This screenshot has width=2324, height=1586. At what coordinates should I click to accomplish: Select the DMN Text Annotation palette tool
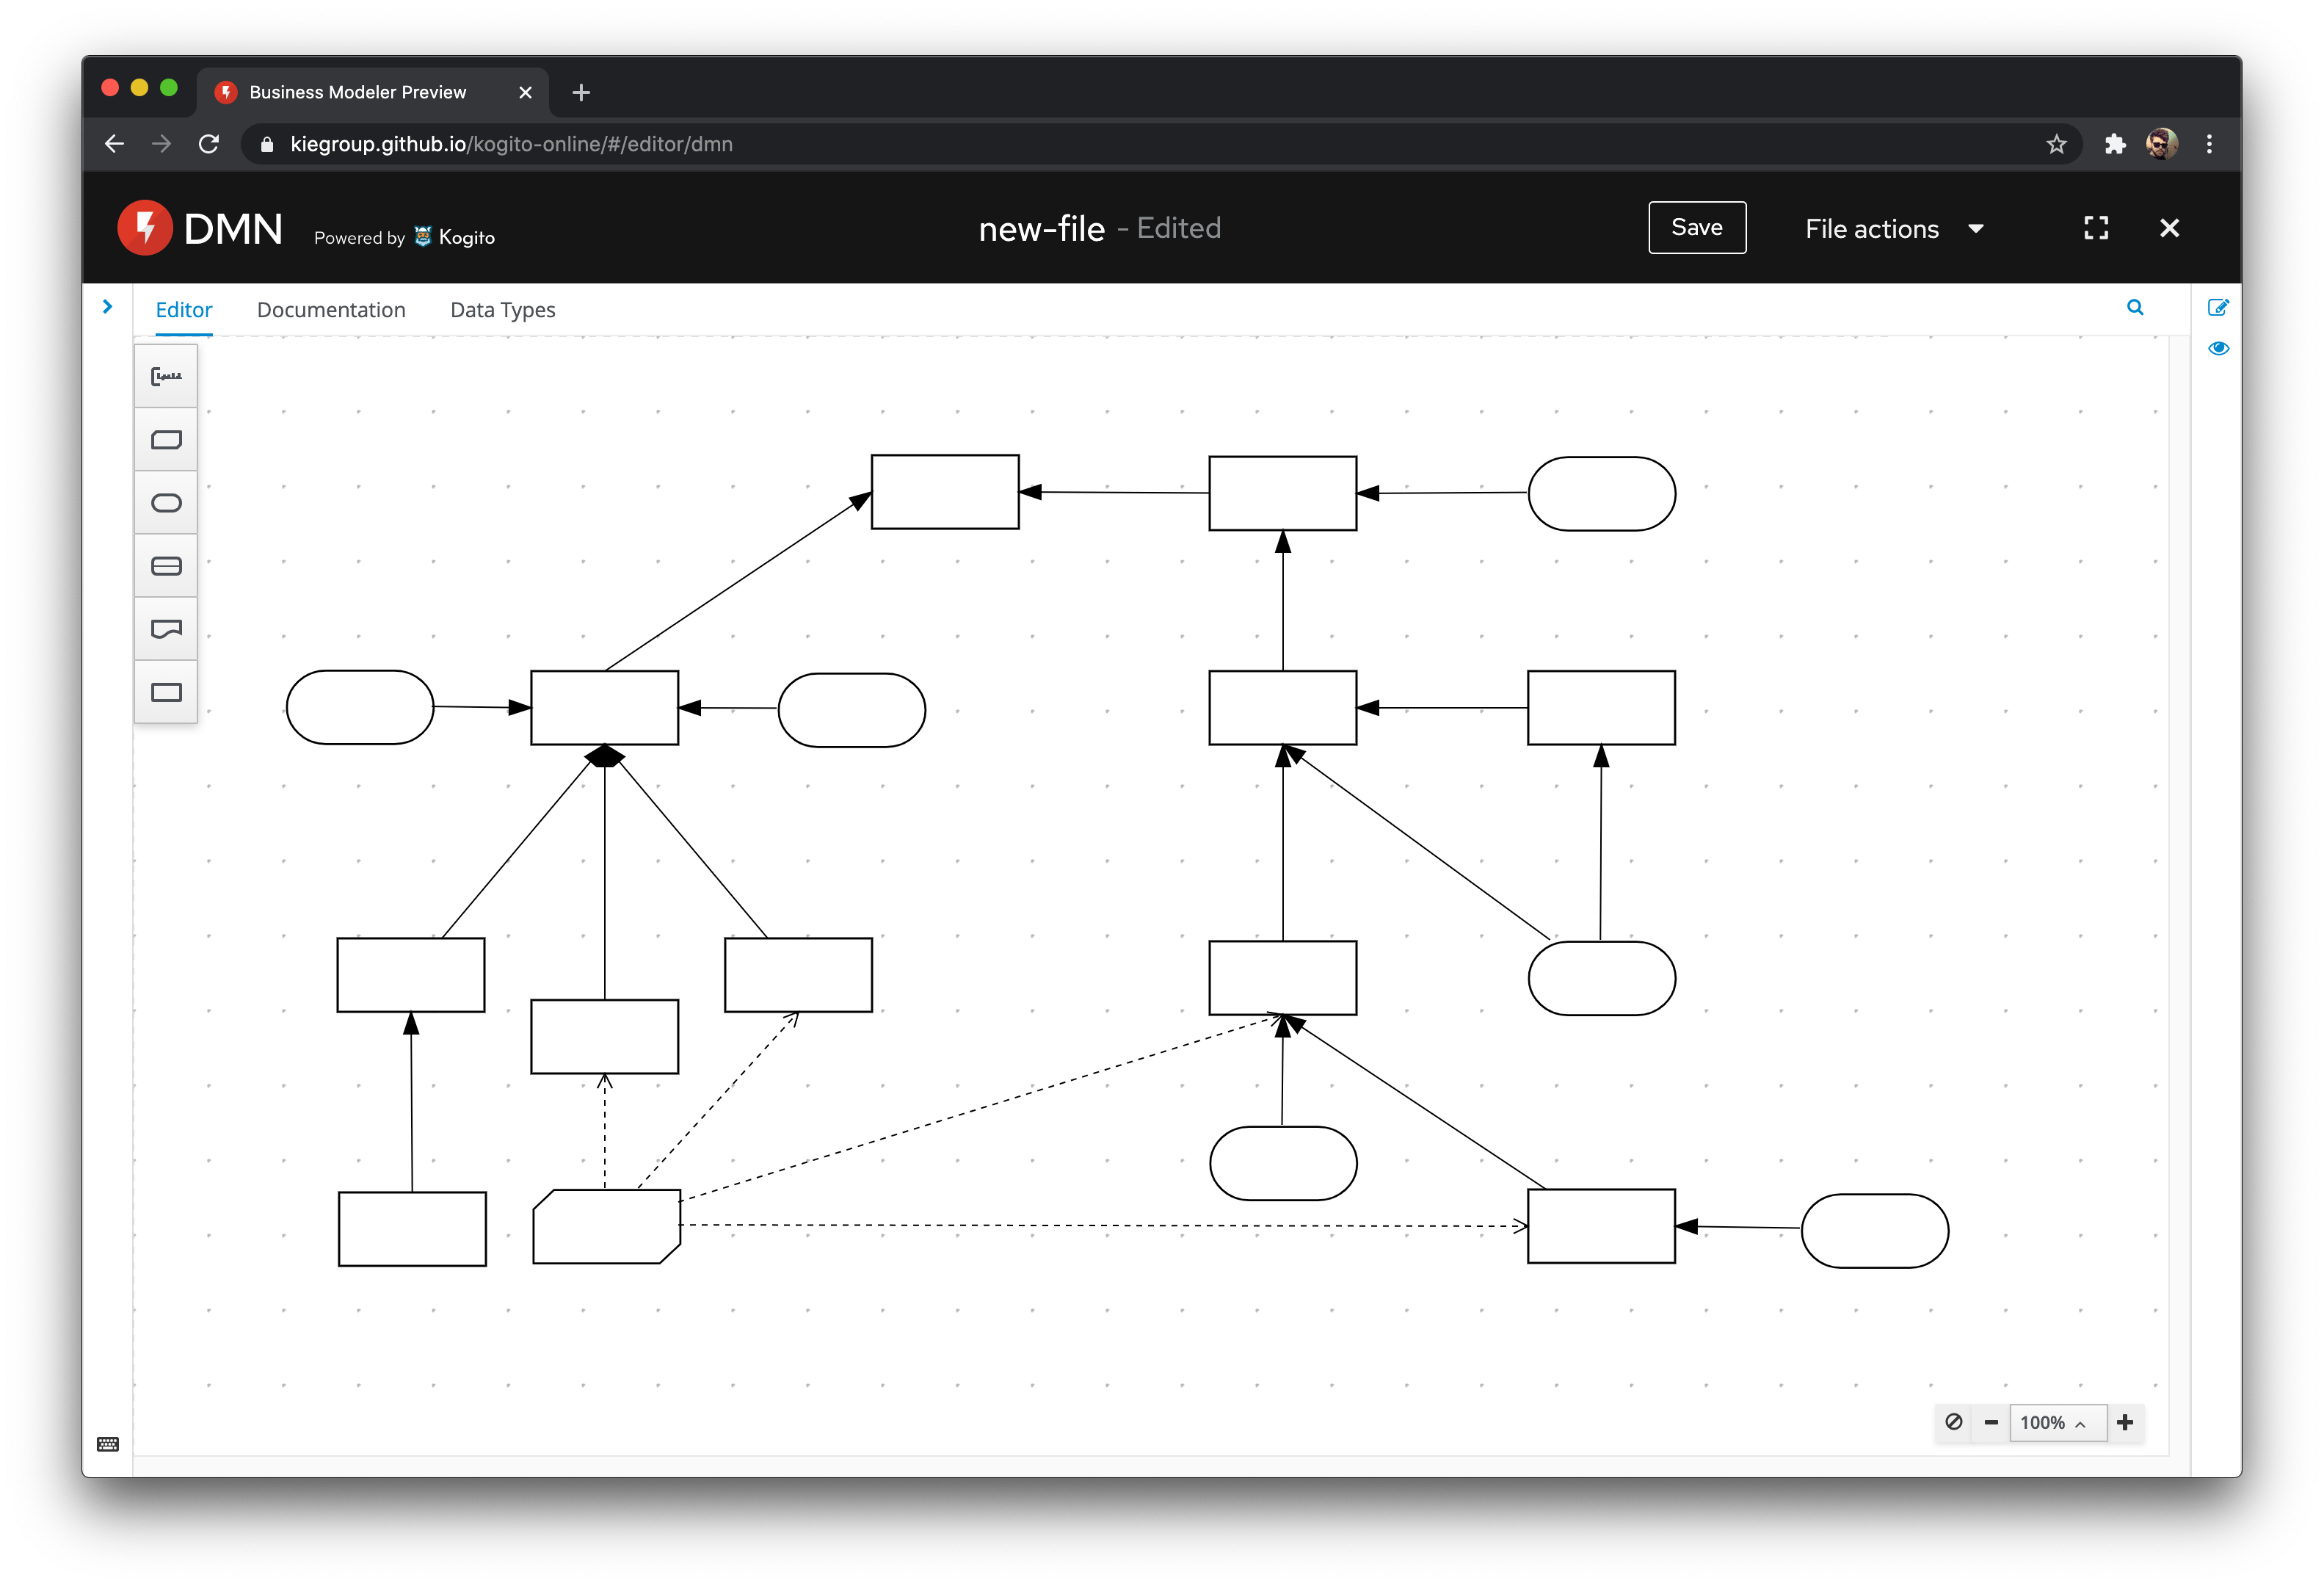point(166,377)
